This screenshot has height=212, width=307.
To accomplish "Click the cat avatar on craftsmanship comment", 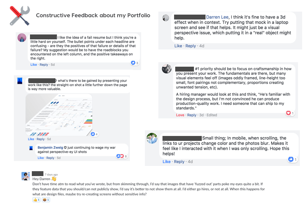I will tap(167, 69).
